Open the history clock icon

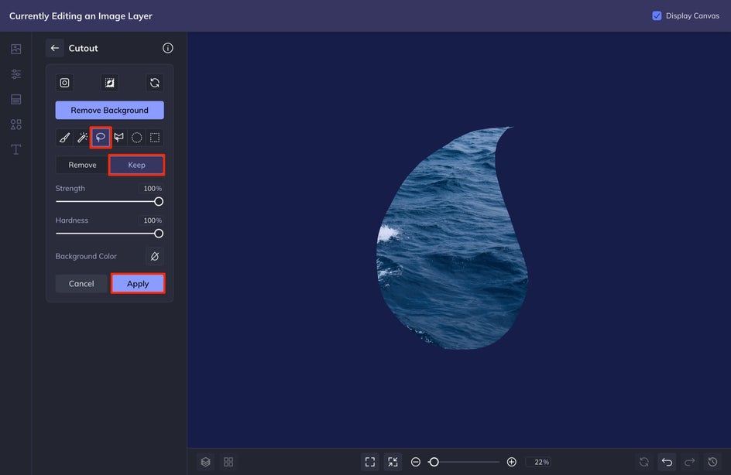tap(712, 462)
